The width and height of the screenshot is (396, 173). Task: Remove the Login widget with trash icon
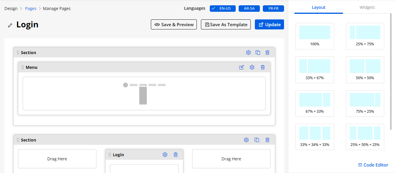pyautogui.click(x=176, y=155)
